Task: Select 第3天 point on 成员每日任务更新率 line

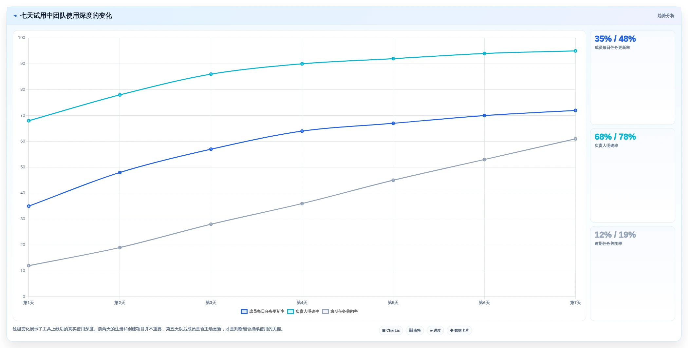Action: [211, 149]
